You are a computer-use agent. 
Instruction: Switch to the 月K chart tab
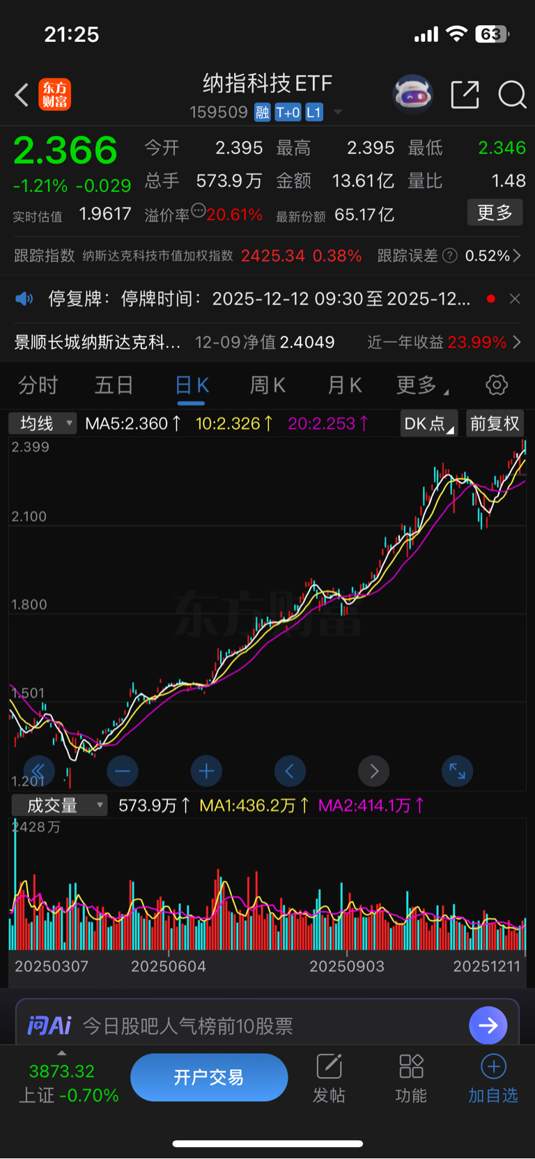coord(344,385)
